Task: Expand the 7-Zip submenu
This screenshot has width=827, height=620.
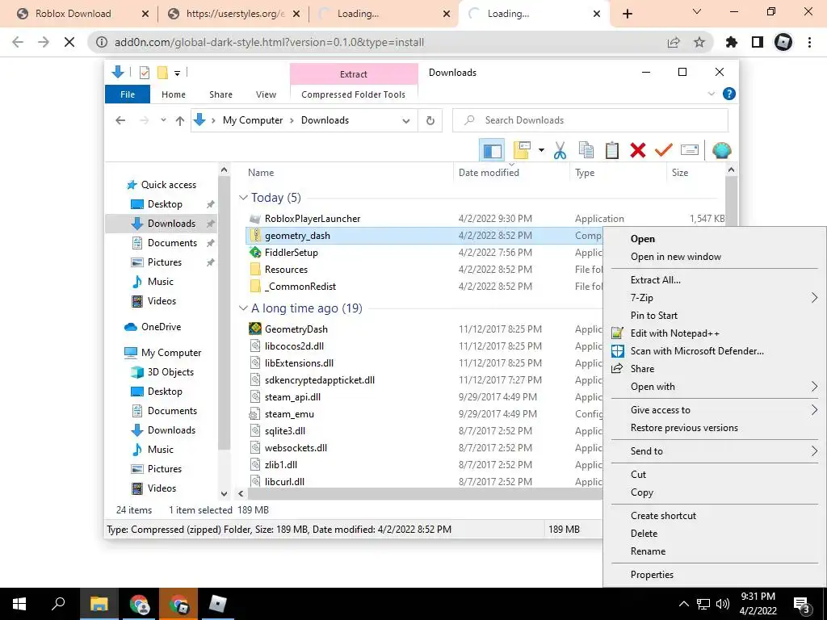Action: [814, 298]
